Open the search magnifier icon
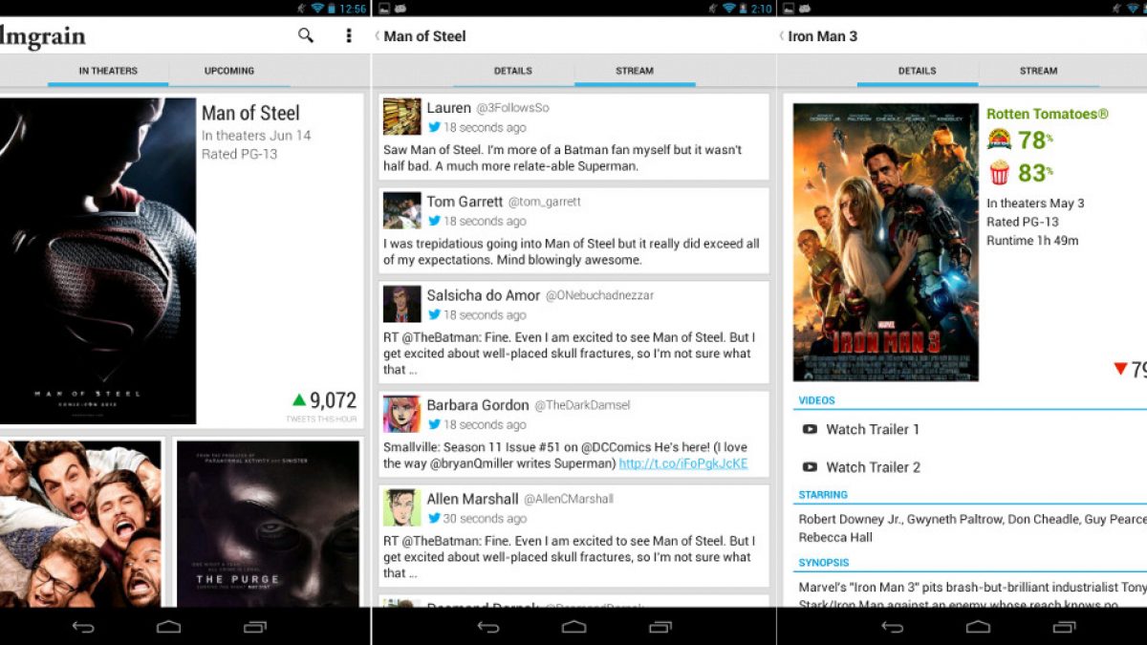This screenshot has width=1147, height=645. click(x=306, y=35)
